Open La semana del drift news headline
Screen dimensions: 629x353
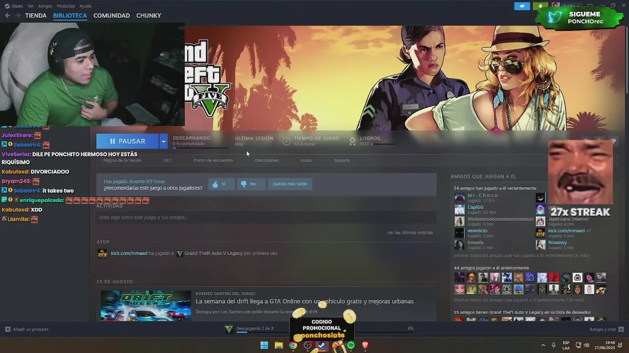(305, 302)
